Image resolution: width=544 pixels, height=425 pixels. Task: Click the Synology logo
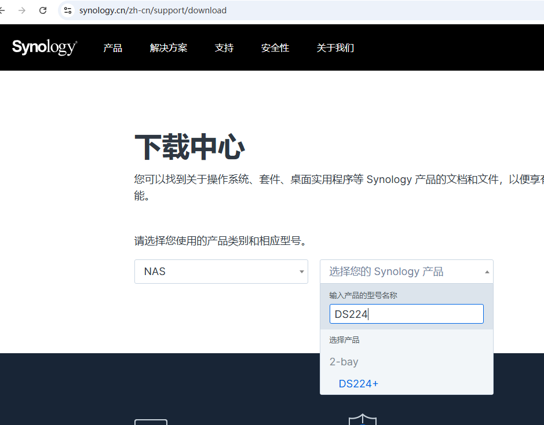[x=45, y=47]
